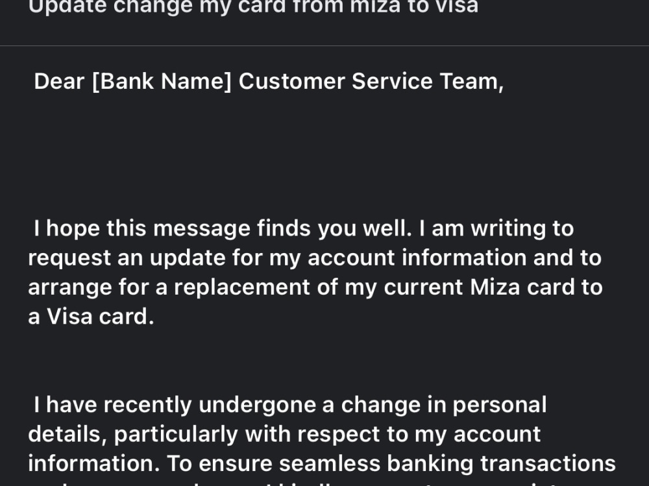Screen dimensions: 649x486
Task: Place cursor after 'a Visa card.'
Action: [154, 317]
